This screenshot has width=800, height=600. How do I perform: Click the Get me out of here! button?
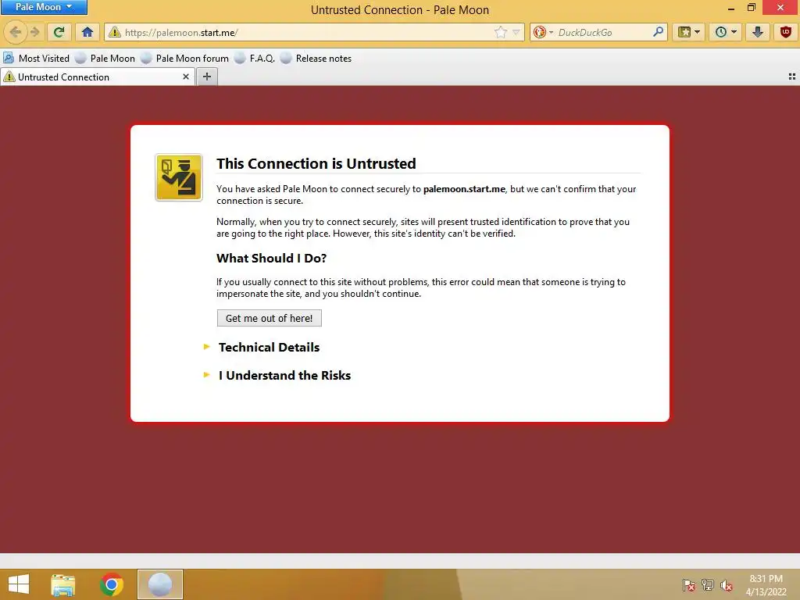270,318
